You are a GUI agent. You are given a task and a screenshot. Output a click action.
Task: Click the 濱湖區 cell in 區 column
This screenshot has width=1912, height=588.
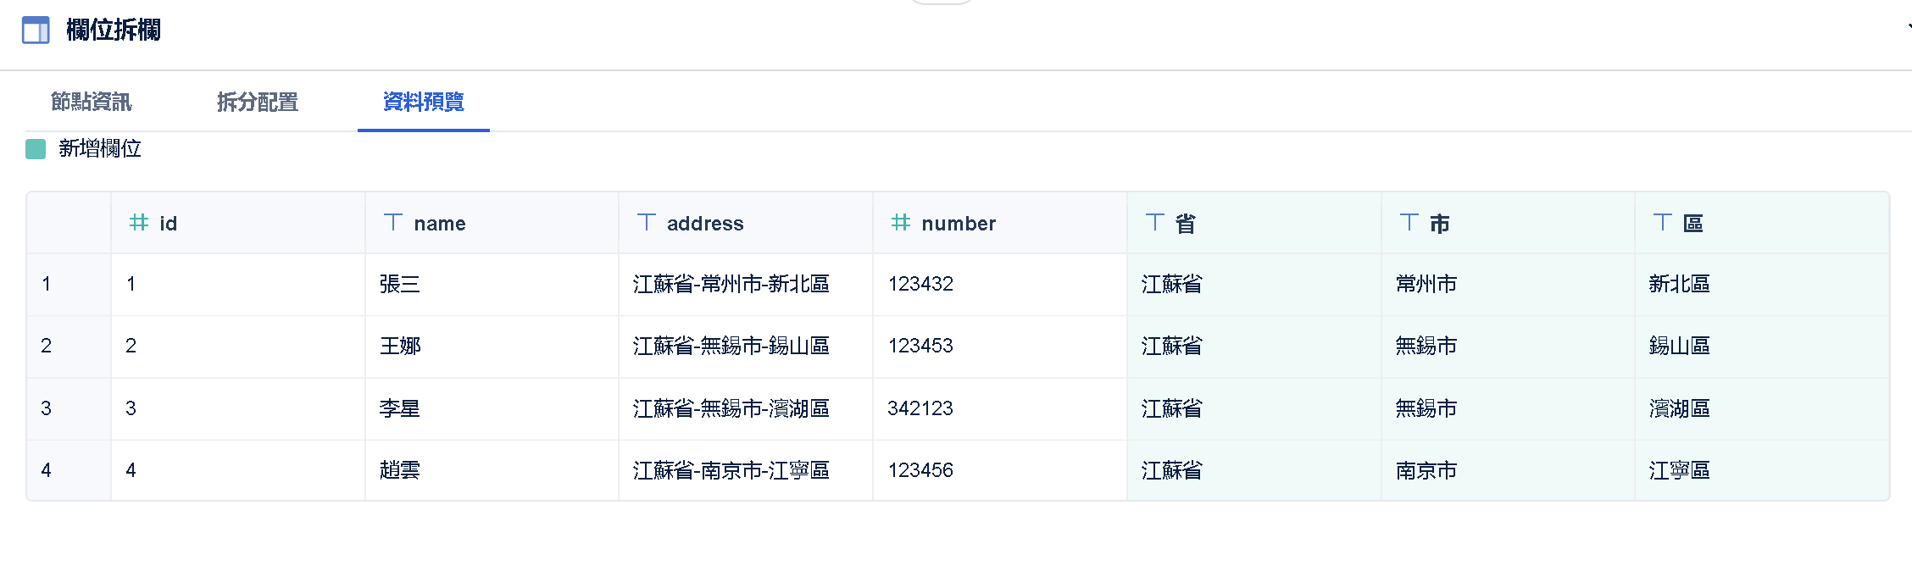point(1679,408)
